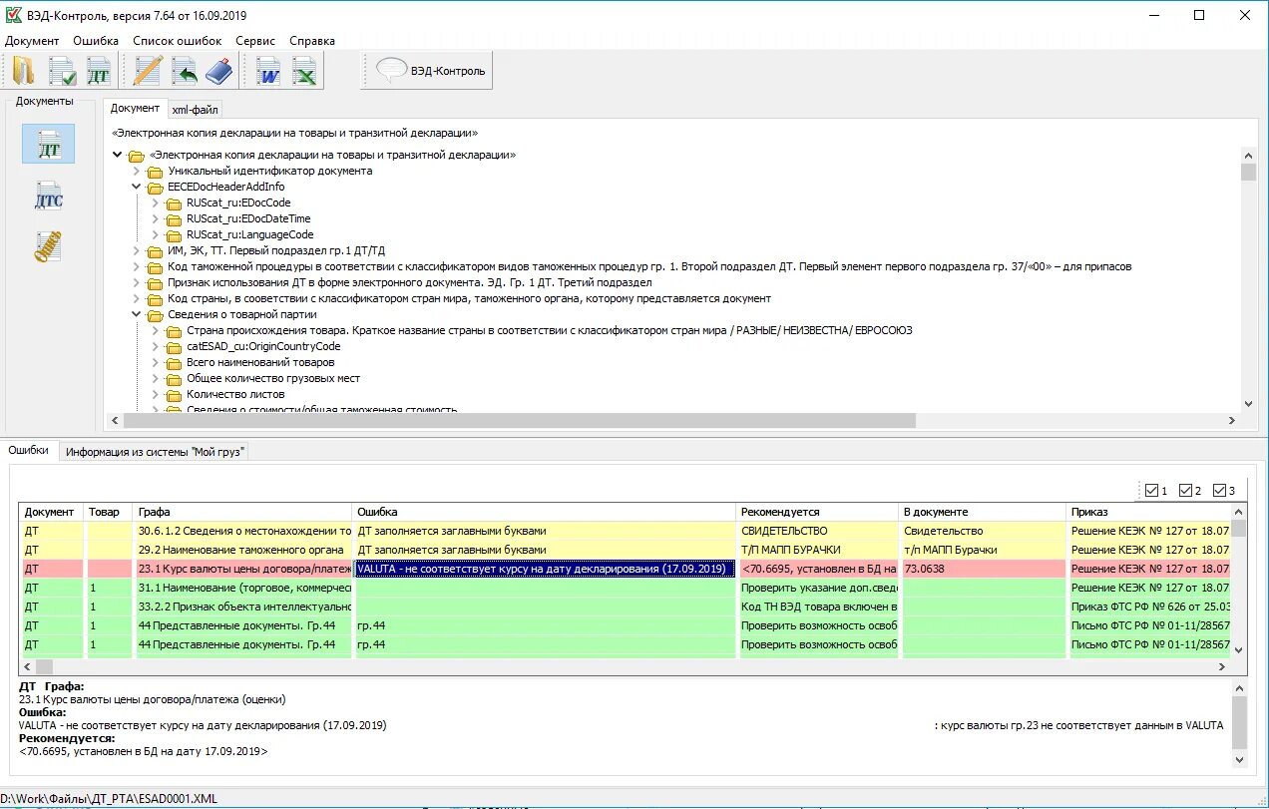Export report to Excel icon
The width and height of the screenshot is (1269, 809).
pyautogui.click(x=304, y=71)
